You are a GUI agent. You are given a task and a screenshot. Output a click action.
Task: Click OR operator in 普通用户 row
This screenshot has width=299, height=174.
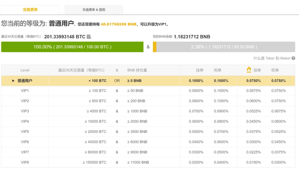(117, 81)
